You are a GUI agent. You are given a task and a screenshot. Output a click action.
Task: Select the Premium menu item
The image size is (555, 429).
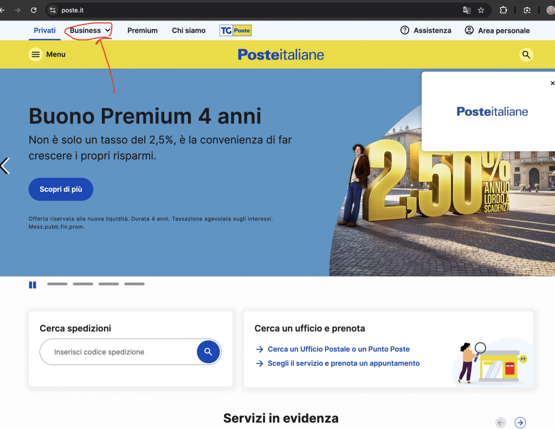tap(142, 30)
